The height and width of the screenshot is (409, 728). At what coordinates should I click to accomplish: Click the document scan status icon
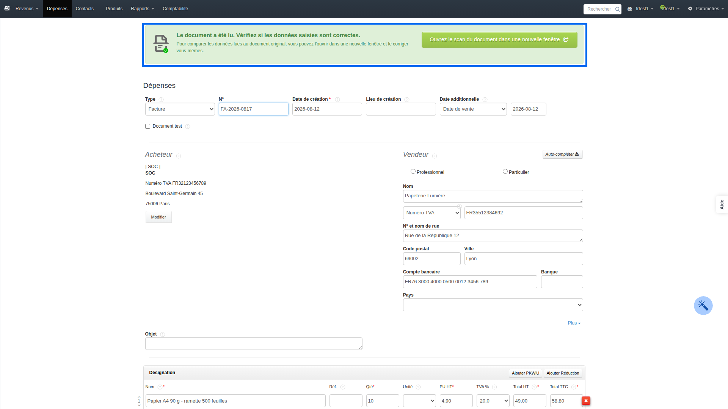(x=161, y=44)
